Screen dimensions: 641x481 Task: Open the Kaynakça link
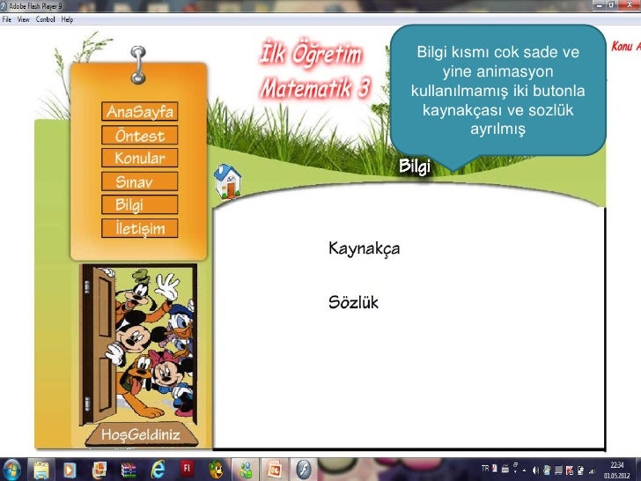coord(364,248)
